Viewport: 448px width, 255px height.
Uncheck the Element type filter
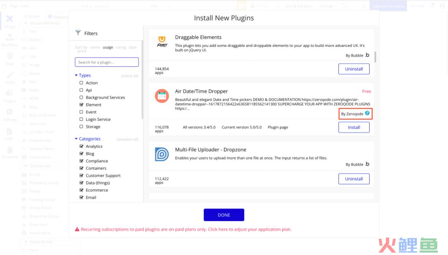[x=81, y=105]
